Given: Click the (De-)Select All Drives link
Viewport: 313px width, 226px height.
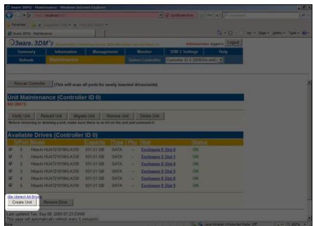Looking at the screenshot, I should 24,197.
